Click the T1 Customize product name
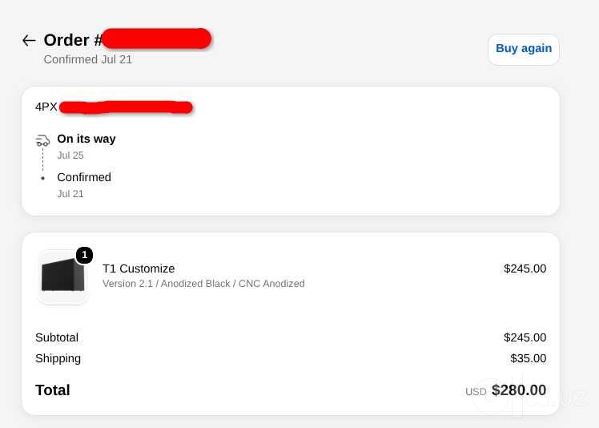The width and height of the screenshot is (599, 428). (x=139, y=269)
